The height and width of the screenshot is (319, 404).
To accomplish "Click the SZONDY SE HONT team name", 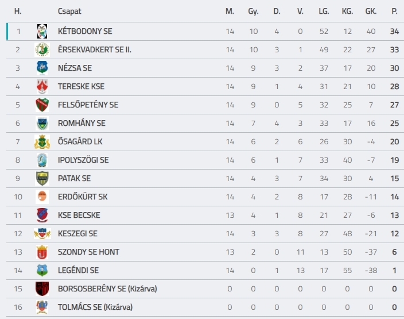I will (88, 252).
